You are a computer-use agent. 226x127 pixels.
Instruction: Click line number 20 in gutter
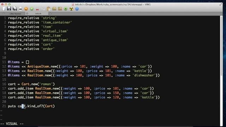(x=4, y=102)
